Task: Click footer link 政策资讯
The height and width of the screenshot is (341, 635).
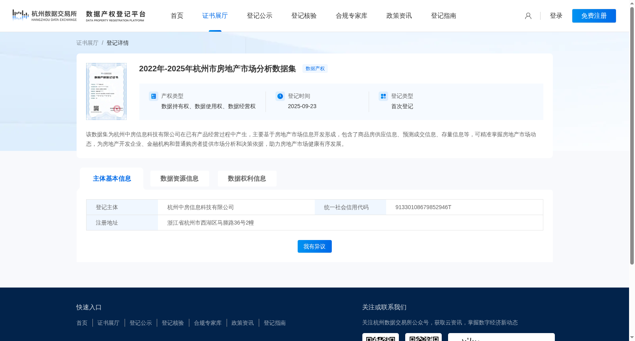Action: (x=242, y=323)
